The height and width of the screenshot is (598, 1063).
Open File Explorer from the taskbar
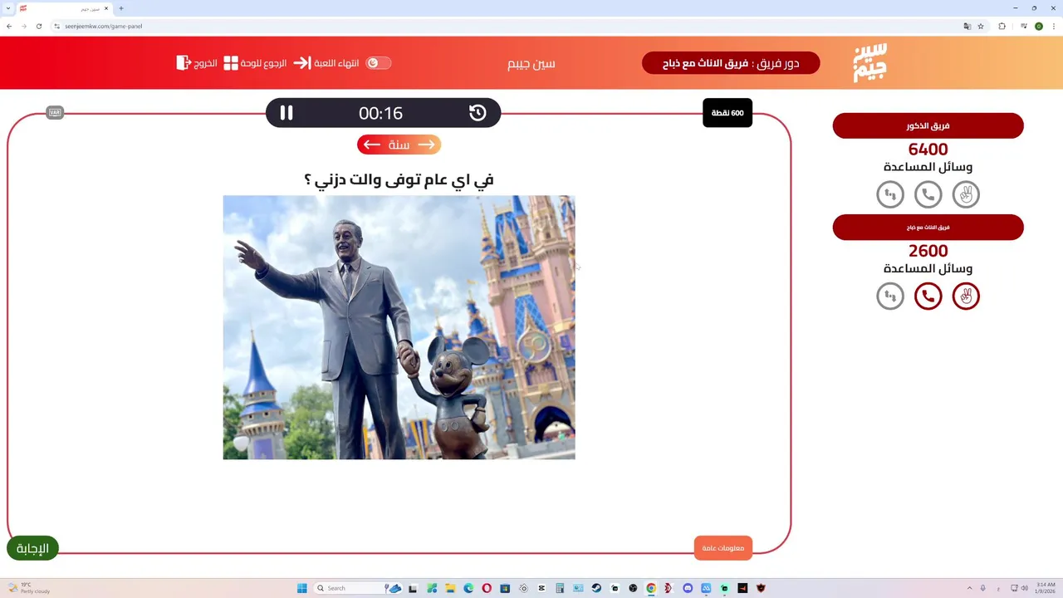coord(450,588)
